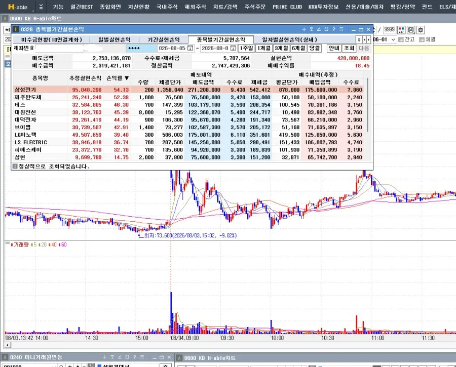Click the 제주반도체 row stock name
456x367 pixels.
(x=28, y=97)
